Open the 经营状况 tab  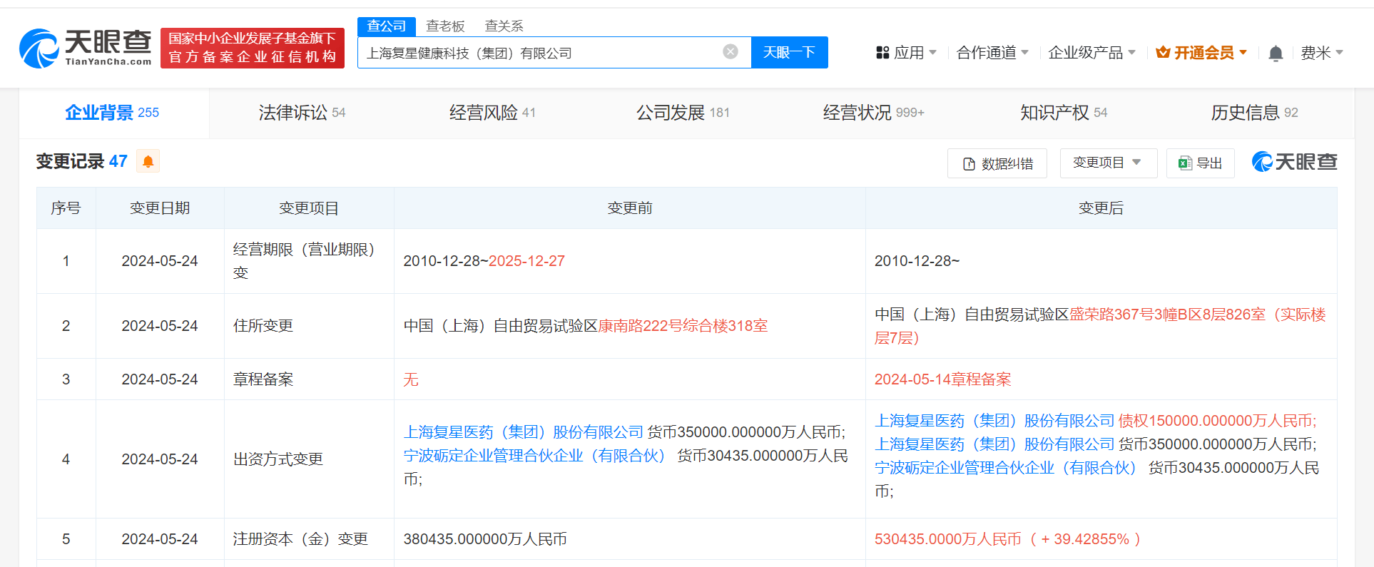(x=873, y=113)
